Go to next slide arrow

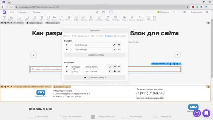point(177,55)
